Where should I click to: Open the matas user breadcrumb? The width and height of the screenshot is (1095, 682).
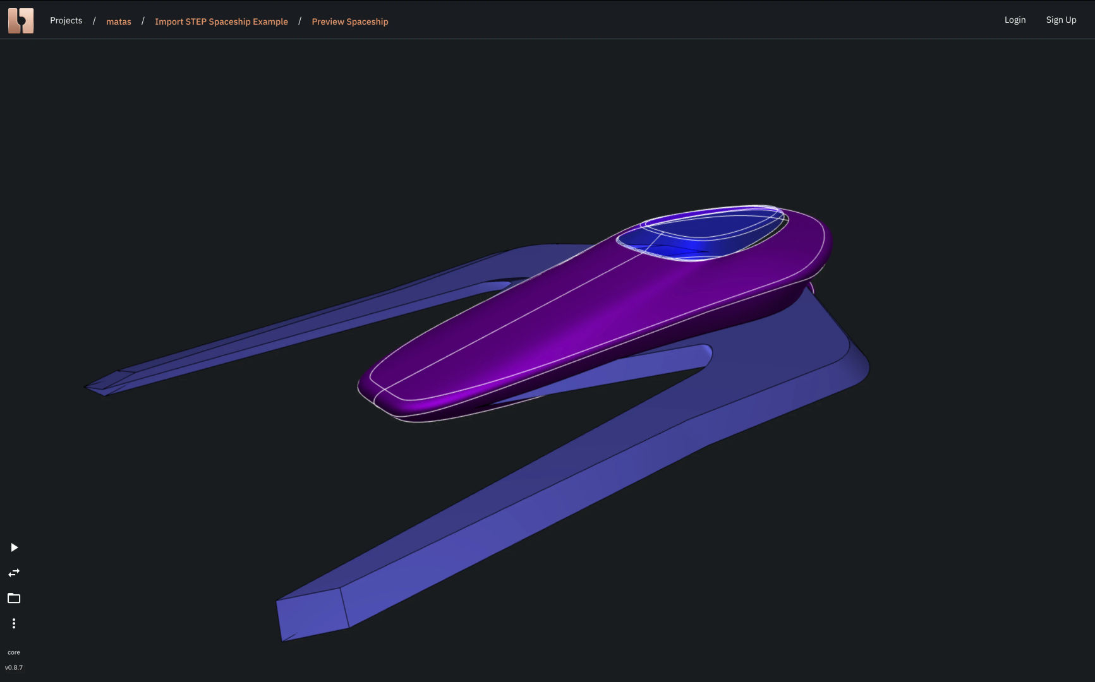coord(119,21)
